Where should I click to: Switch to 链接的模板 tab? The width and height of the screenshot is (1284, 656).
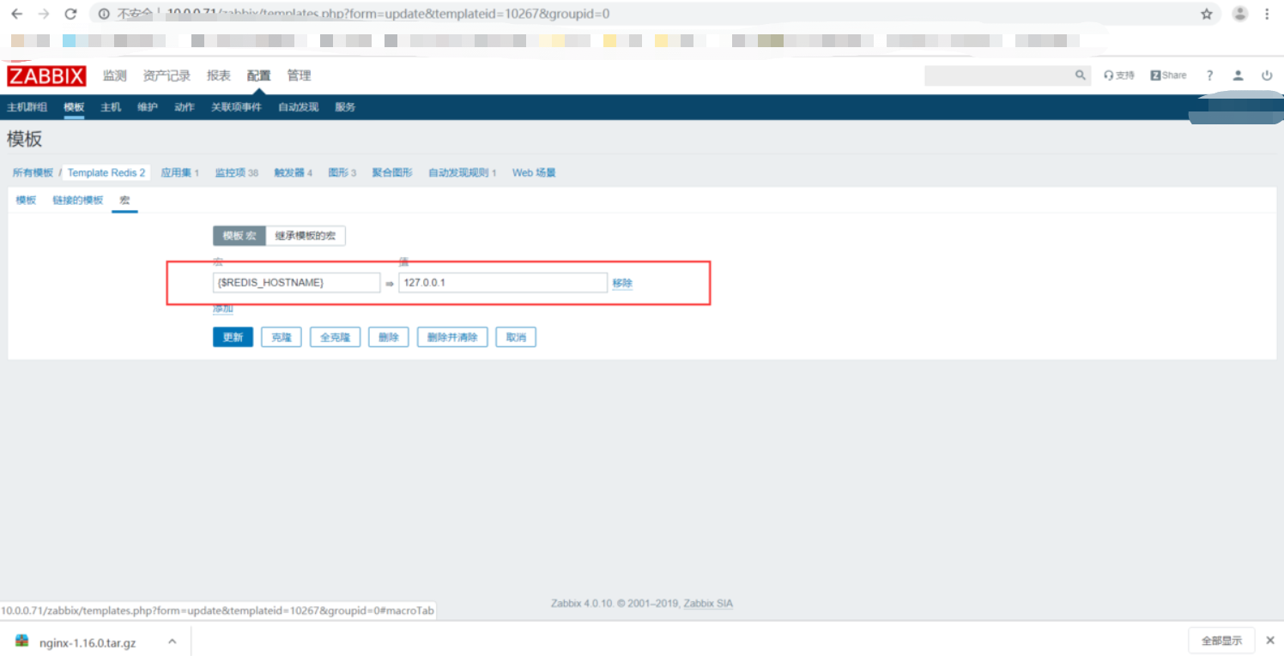pyautogui.click(x=78, y=200)
